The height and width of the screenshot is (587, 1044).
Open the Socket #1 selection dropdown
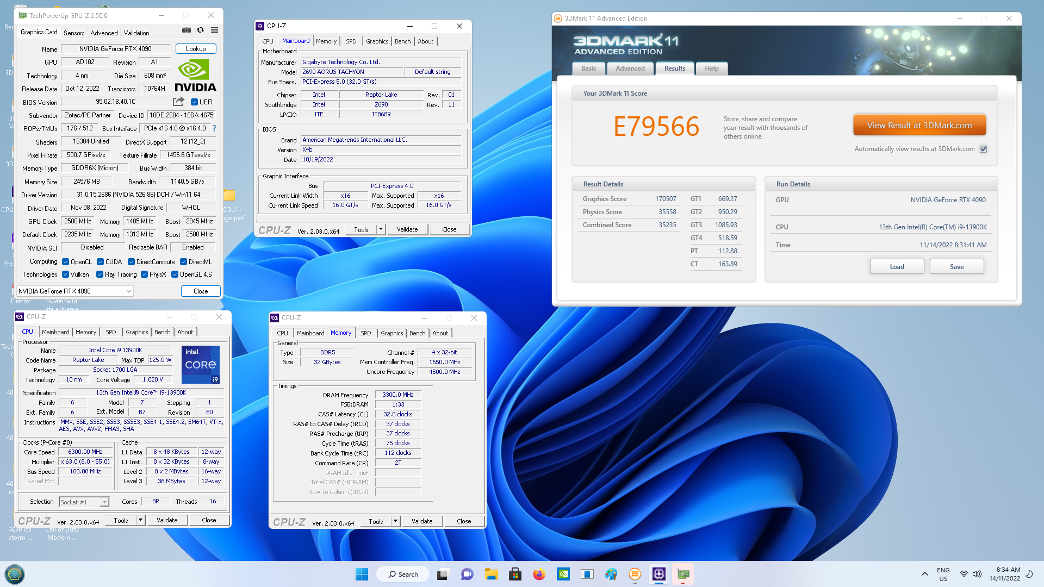pyautogui.click(x=84, y=502)
